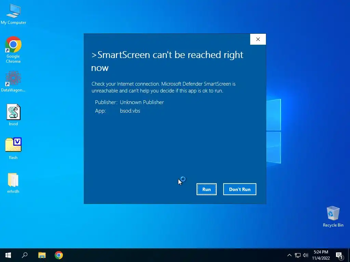Open Chrome from the taskbar
This screenshot has height=262, width=350.
tap(59, 255)
